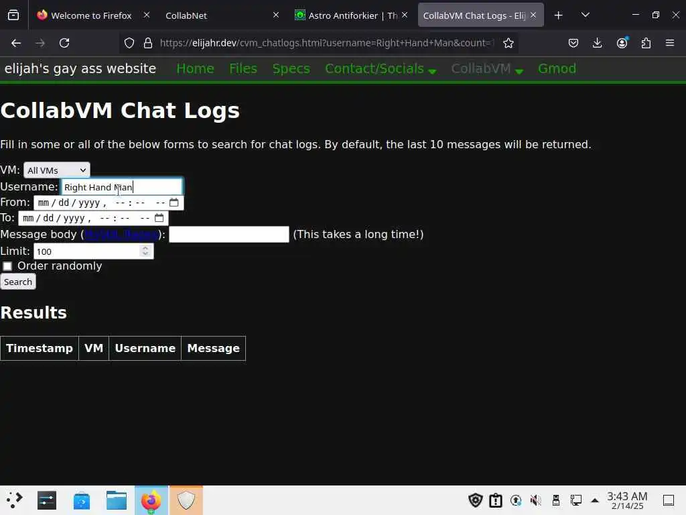
Task: Open the VM selector showing All VMs
Action: [57, 170]
